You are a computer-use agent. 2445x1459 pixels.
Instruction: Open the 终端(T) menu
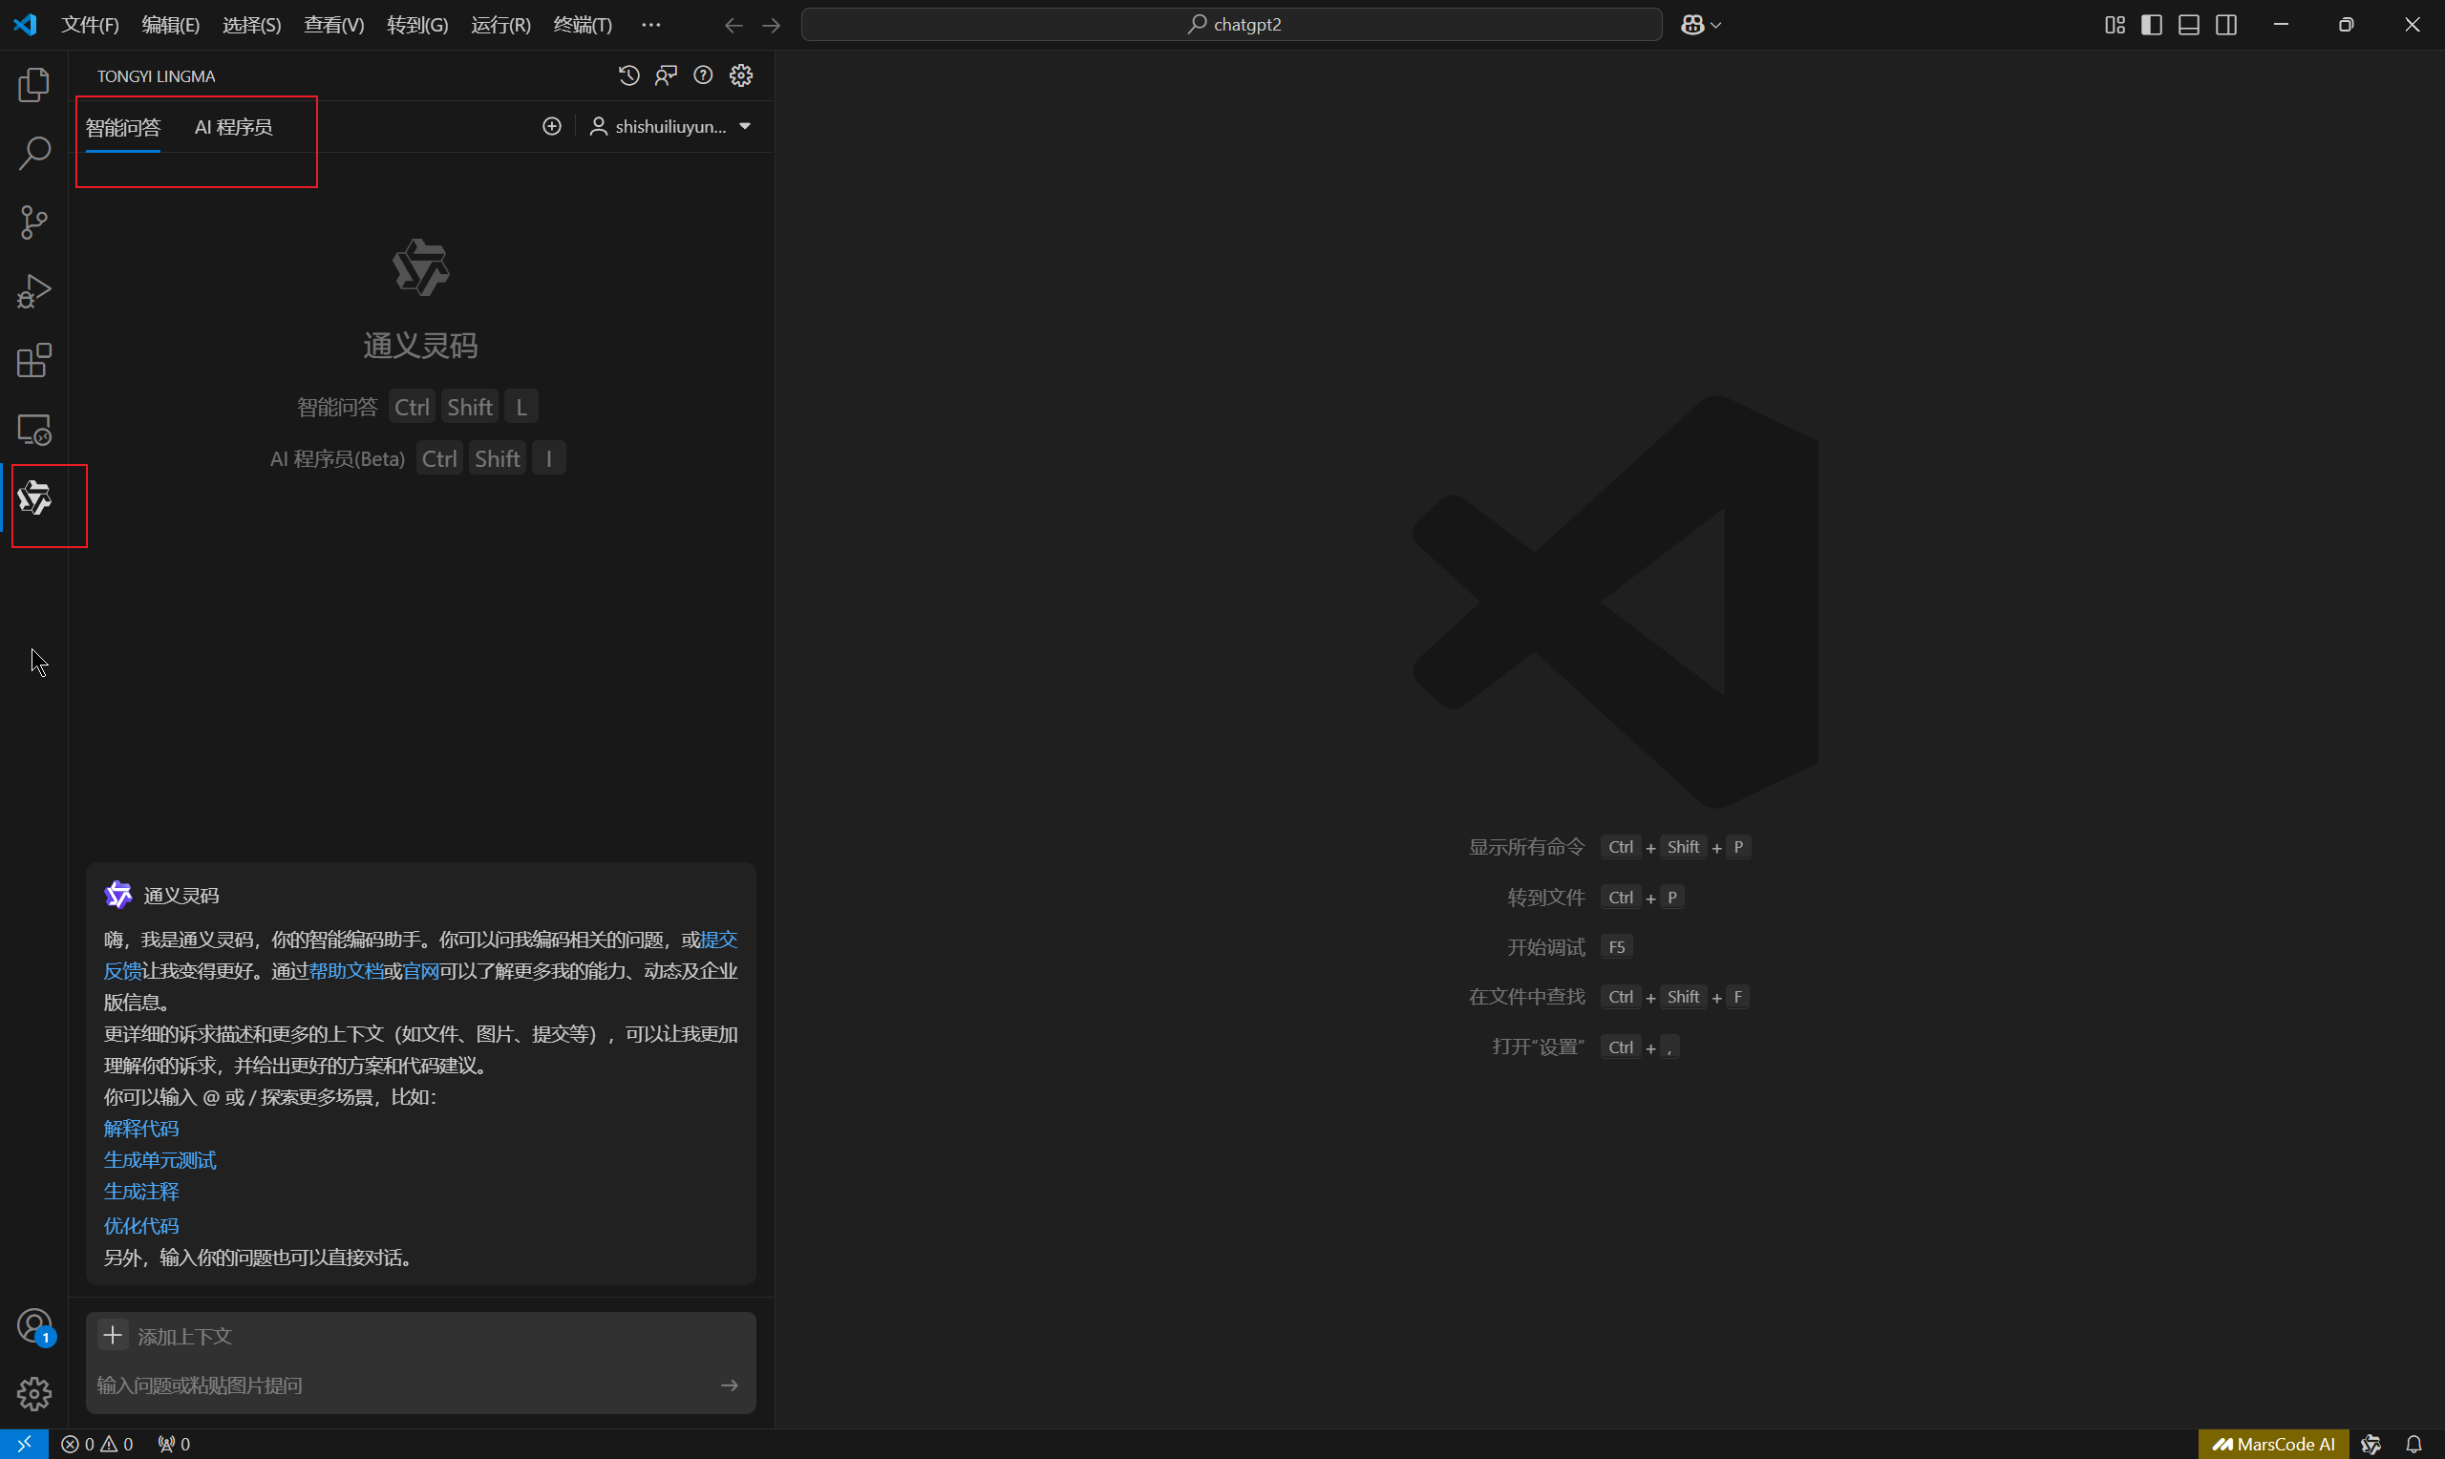(x=582, y=25)
